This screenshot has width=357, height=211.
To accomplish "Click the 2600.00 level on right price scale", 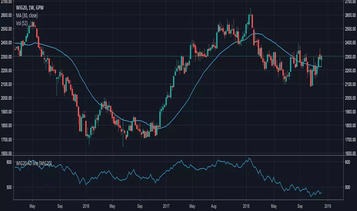I will [350, 15].
